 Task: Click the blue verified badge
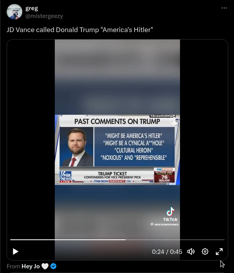point(53,266)
